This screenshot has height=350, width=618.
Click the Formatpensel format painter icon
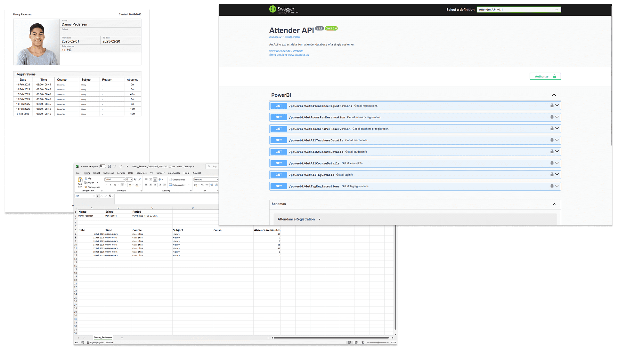86,187
